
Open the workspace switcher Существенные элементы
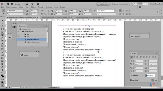coord(121,4)
